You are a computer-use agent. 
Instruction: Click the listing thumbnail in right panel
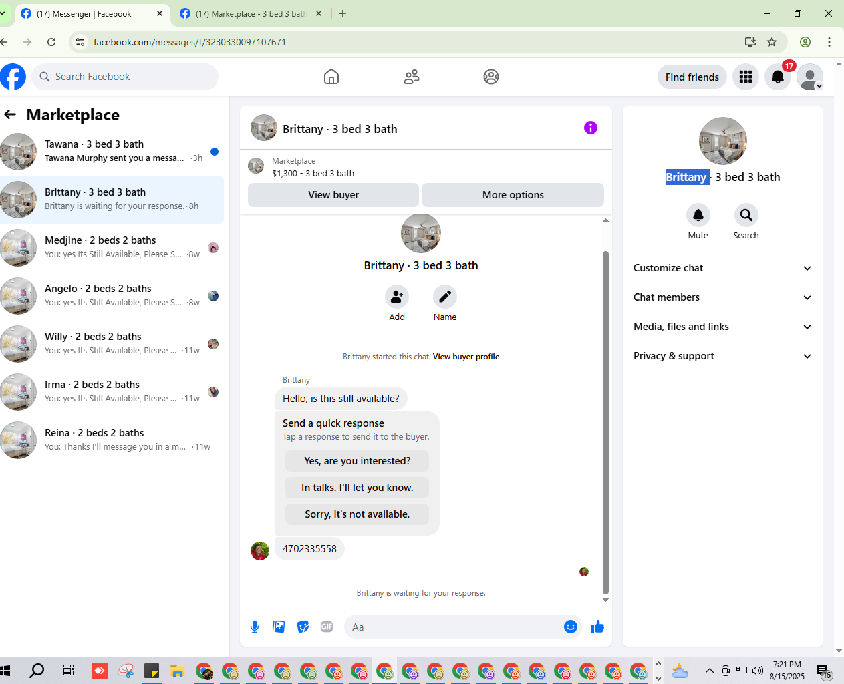tap(723, 141)
